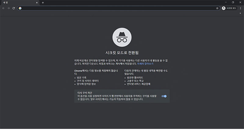Click the 쿠키 및 사이트 데이터 item
The width and height of the screenshot is (244, 135).
point(88,81)
